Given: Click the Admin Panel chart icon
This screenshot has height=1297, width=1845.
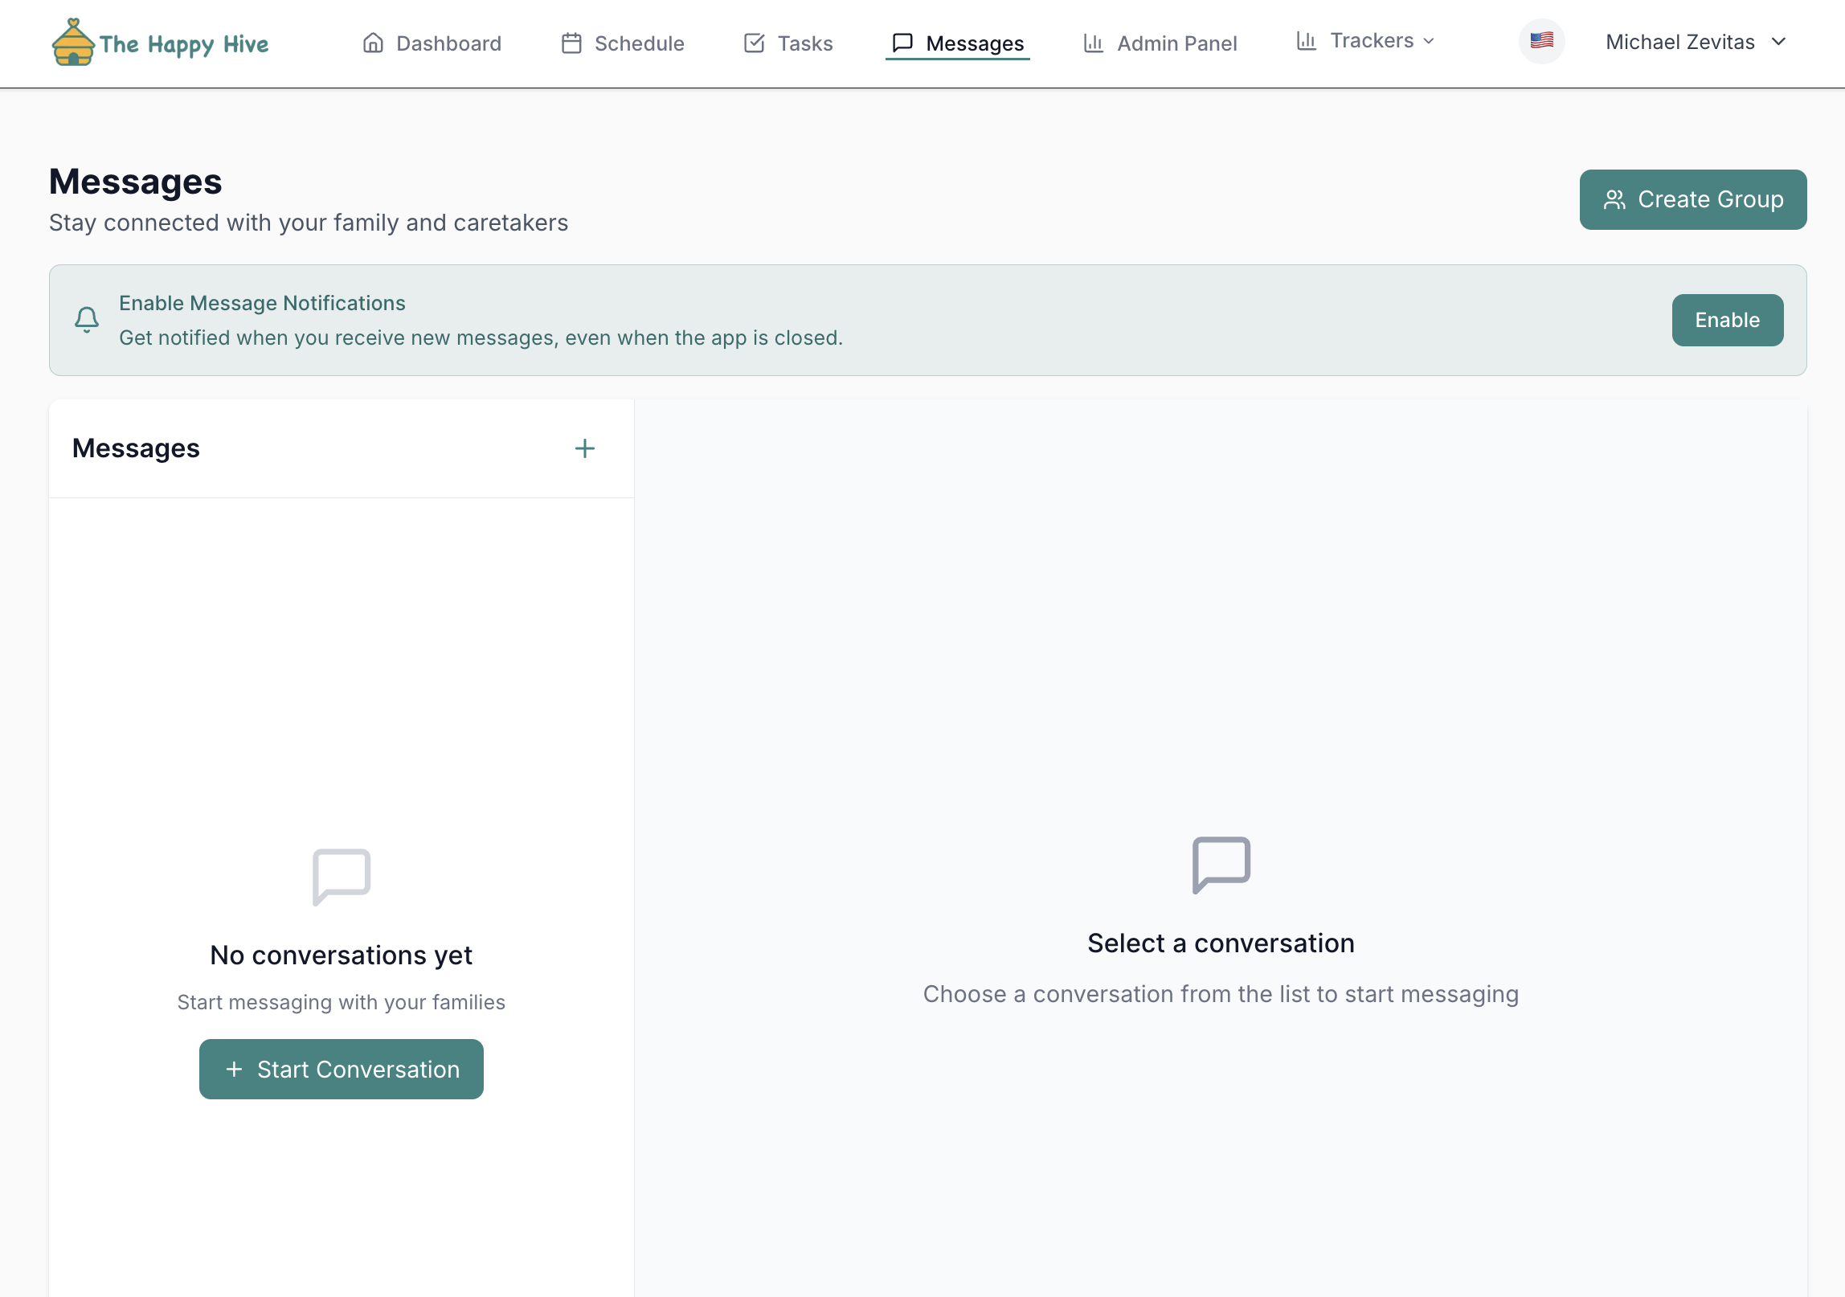Looking at the screenshot, I should pos(1093,43).
